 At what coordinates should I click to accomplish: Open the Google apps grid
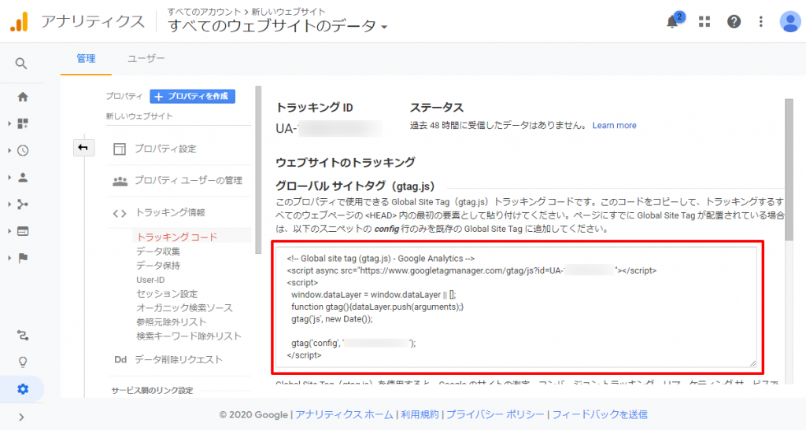point(704,21)
